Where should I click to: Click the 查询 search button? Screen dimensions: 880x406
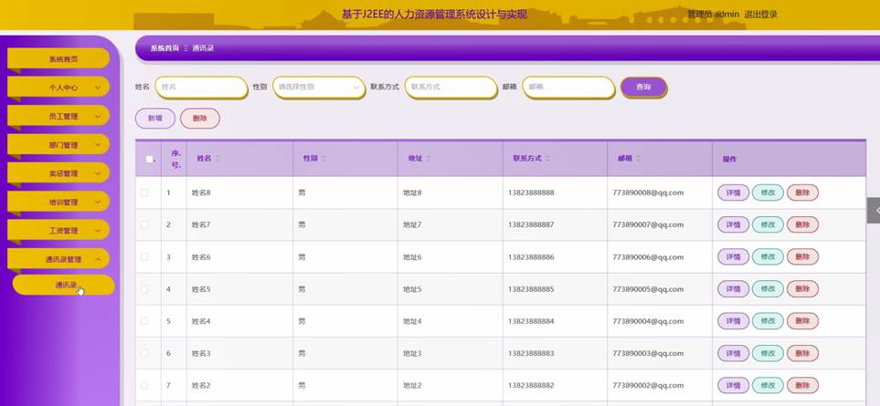(643, 88)
